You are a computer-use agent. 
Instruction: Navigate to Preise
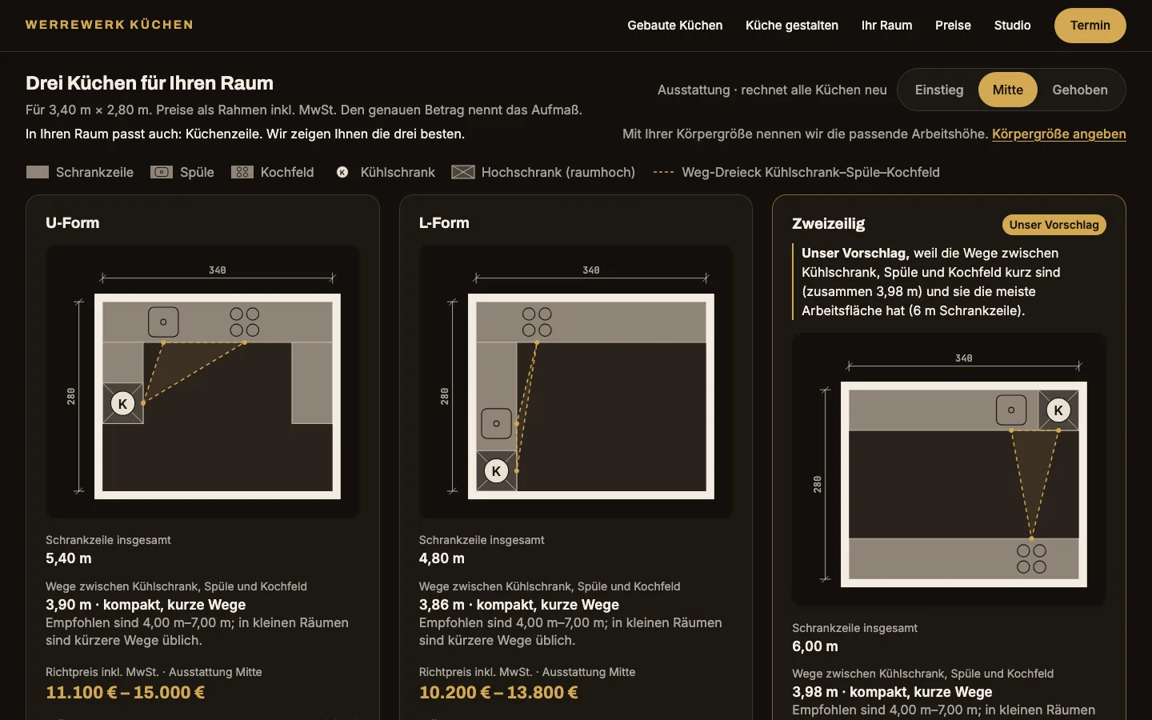953,26
